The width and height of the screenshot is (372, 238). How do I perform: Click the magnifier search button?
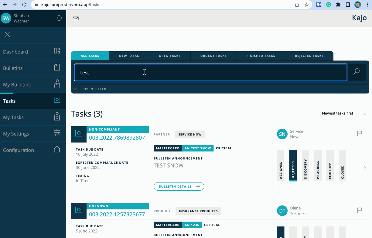click(x=357, y=72)
